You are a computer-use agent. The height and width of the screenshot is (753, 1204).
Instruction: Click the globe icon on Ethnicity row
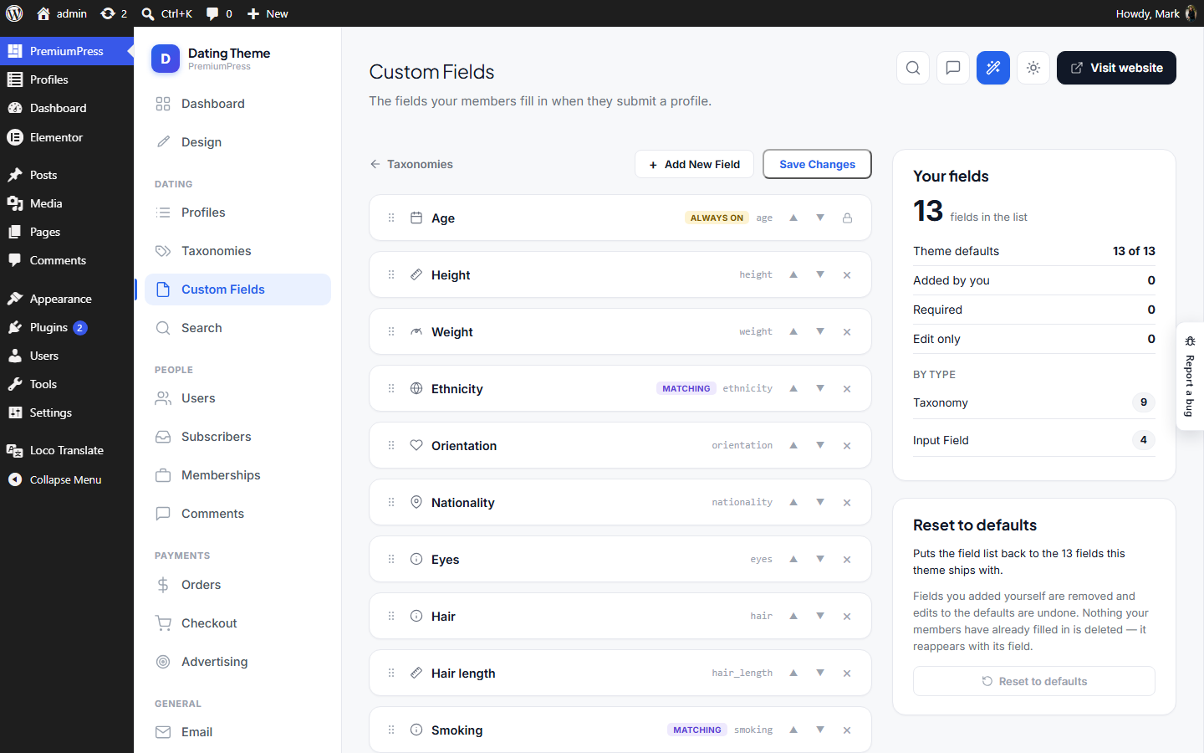click(416, 388)
